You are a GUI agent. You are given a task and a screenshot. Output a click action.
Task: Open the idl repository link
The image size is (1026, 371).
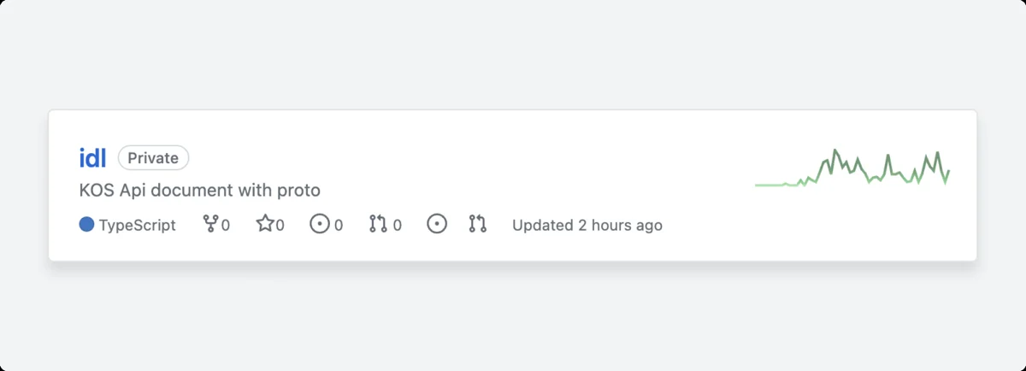(92, 158)
